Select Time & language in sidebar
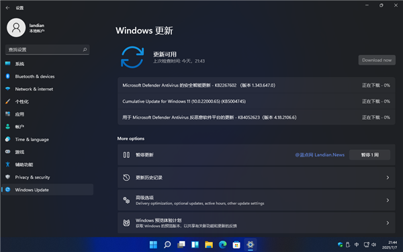 pyautogui.click(x=47, y=139)
